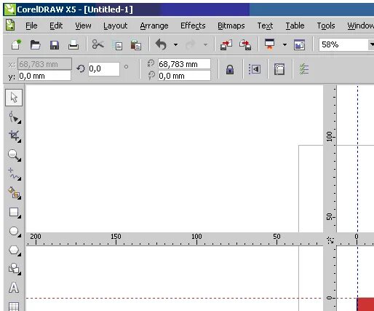This screenshot has height=311, width=374.
Task: Select the Shape tool
Action: (x=15, y=117)
